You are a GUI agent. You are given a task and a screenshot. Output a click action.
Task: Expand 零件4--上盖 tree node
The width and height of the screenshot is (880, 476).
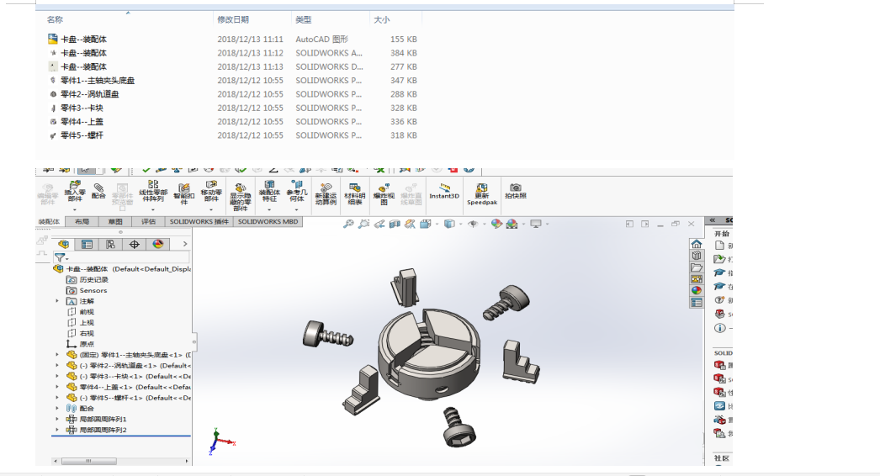pos(57,387)
